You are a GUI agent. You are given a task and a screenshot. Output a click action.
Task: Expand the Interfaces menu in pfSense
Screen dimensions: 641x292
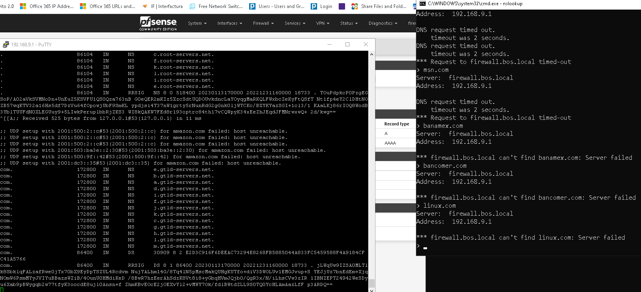point(230,23)
